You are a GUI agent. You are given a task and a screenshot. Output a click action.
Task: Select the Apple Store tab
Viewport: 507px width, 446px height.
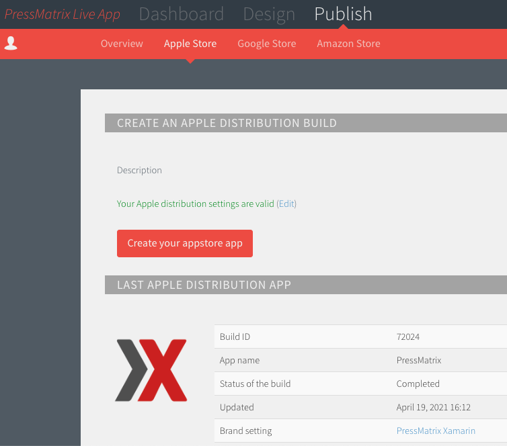[190, 44]
